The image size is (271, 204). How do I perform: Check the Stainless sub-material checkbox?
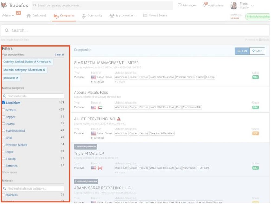4,195
